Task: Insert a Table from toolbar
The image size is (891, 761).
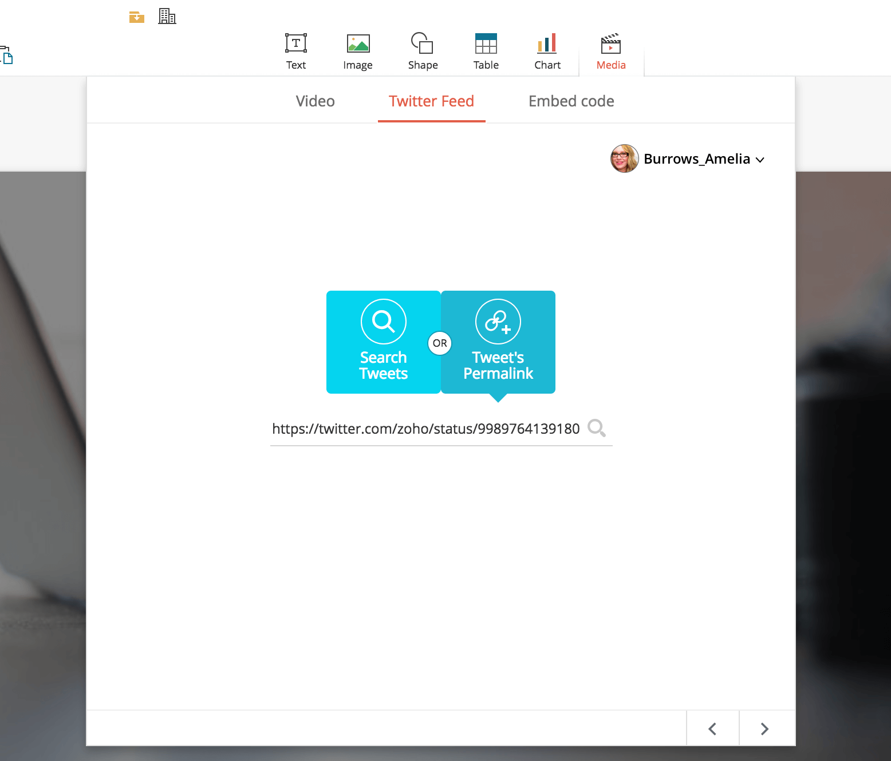Action: point(486,51)
